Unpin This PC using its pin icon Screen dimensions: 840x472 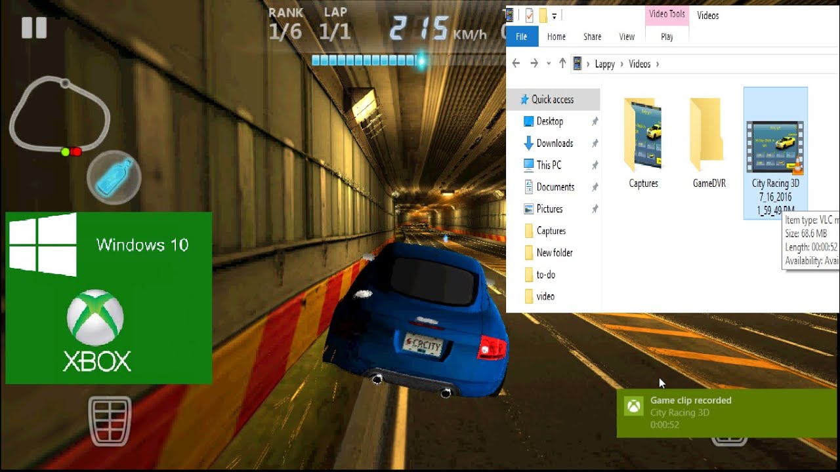(x=595, y=165)
